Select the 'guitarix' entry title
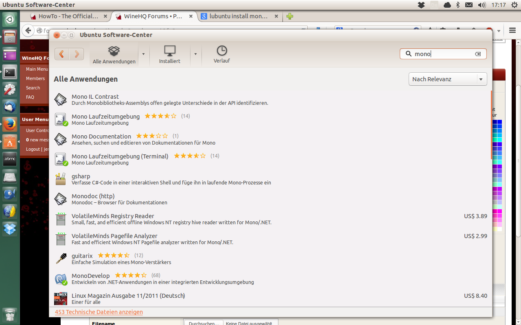 tap(82, 256)
